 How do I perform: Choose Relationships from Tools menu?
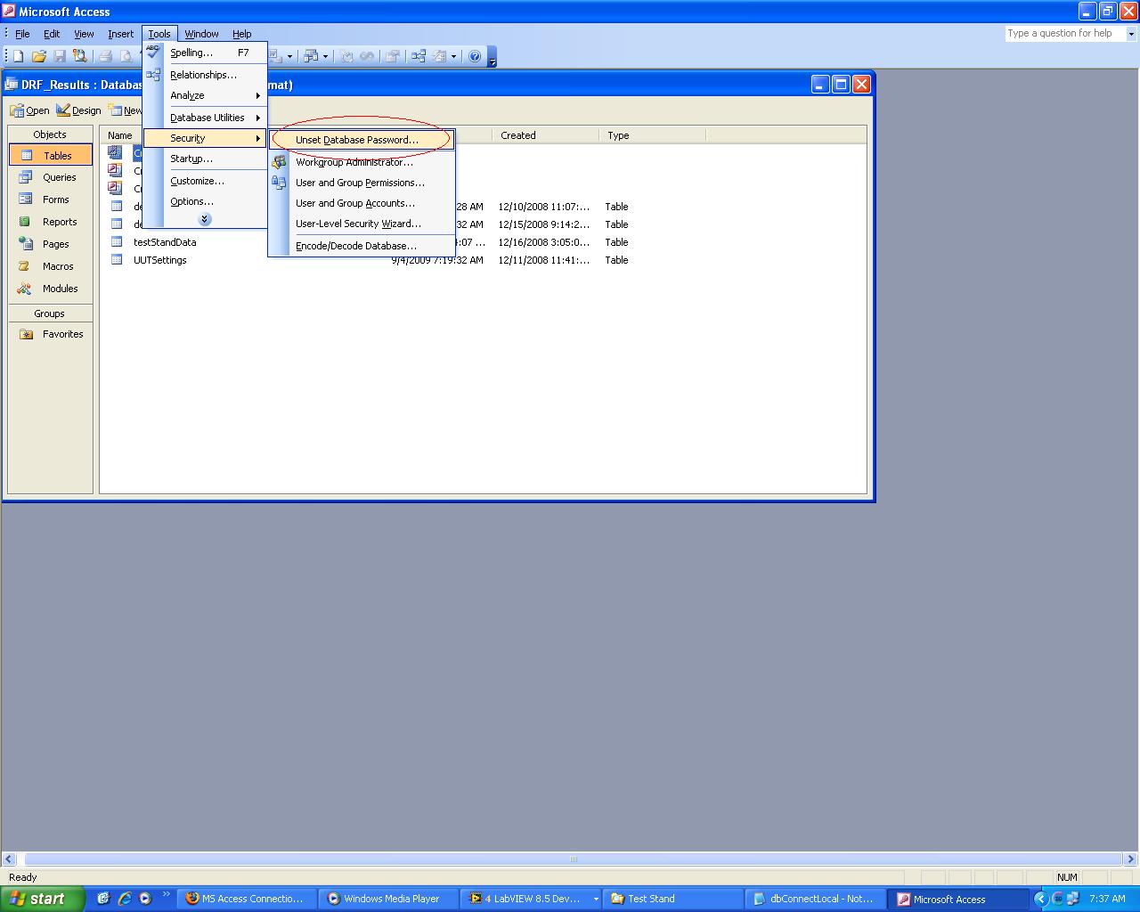coord(206,75)
